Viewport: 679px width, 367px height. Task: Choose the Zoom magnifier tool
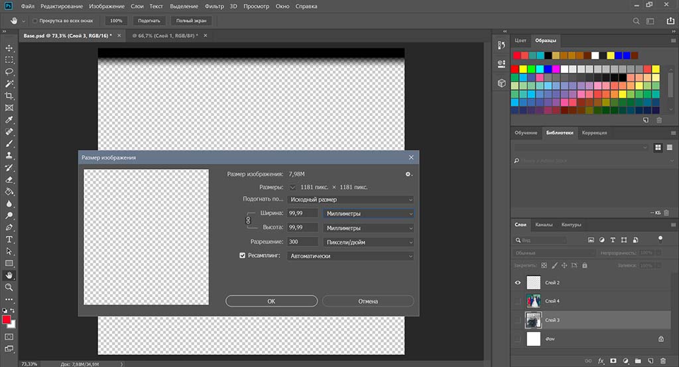9,287
